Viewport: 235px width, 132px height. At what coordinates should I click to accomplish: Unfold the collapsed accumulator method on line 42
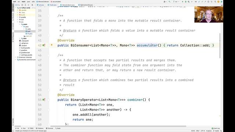point(49,45)
